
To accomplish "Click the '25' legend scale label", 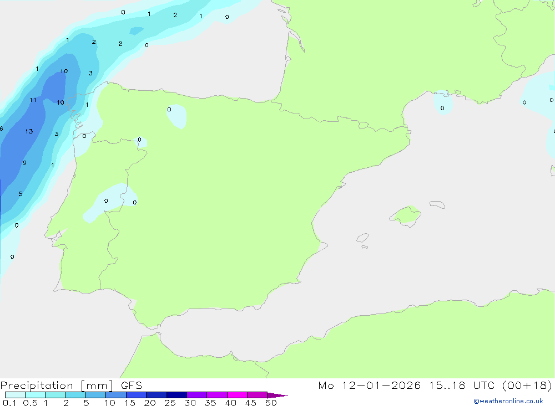I will [x=170, y=403].
